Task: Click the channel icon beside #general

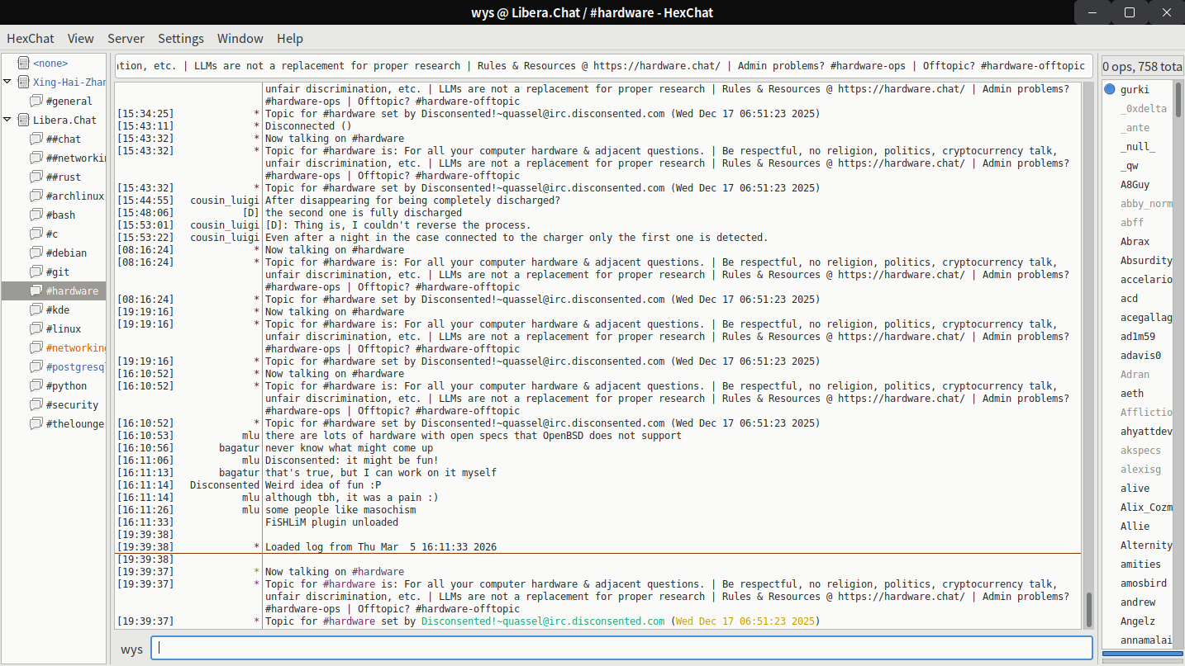Action: pyautogui.click(x=36, y=101)
